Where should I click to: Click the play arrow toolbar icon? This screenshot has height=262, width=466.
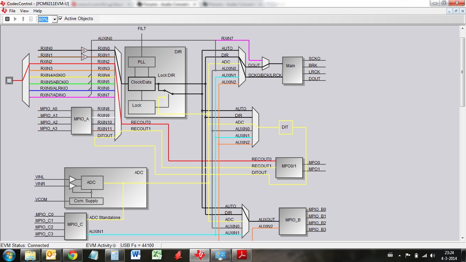coord(15,19)
